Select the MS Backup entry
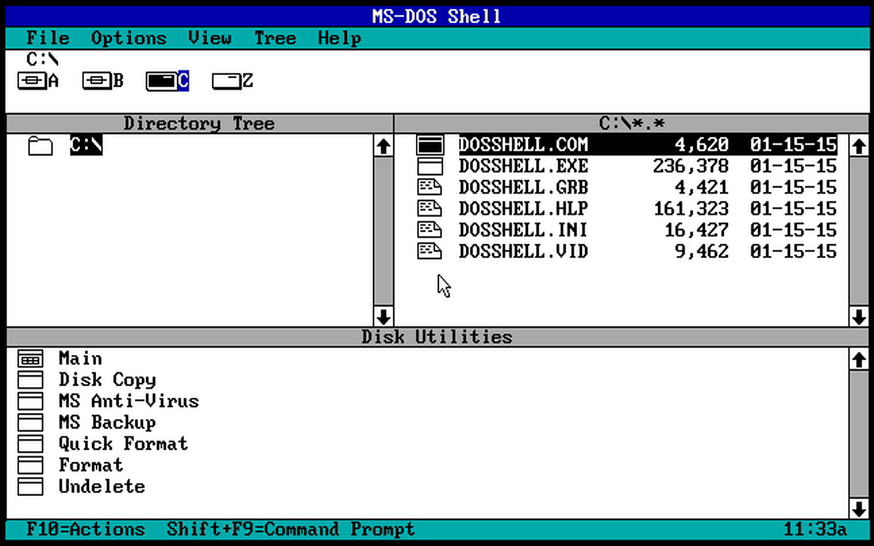Image resolution: width=874 pixels, height=546 pixels. [x=107, y=422]
